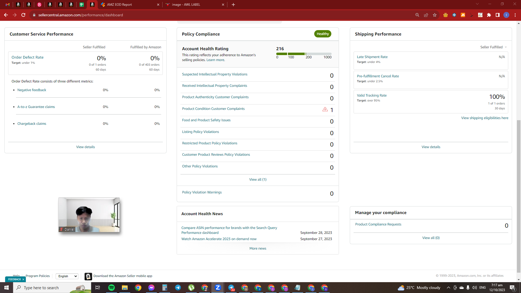Viewport: 521px width, 293px height.
Task: Expand the Seller Fulfilled dropdown in Shipping Performance
Action: click(x=494, y=47)
